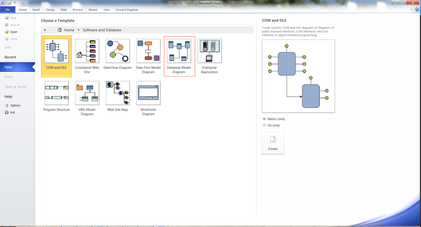Select the COM and OLE template icon
421x227 pixels.
(56, 51)
